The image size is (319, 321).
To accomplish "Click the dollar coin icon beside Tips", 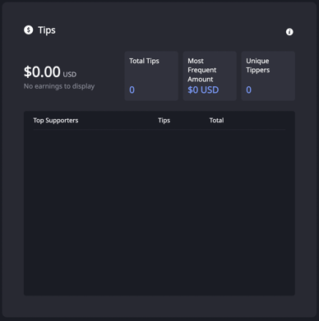I will 29,30.
